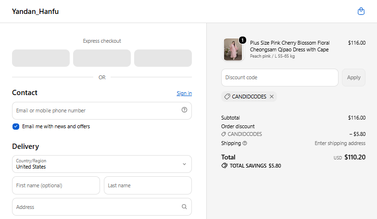377x219 pixels.
Task: Click the Apply discount button
Action: pyautogui.click(x=354, y=78)
